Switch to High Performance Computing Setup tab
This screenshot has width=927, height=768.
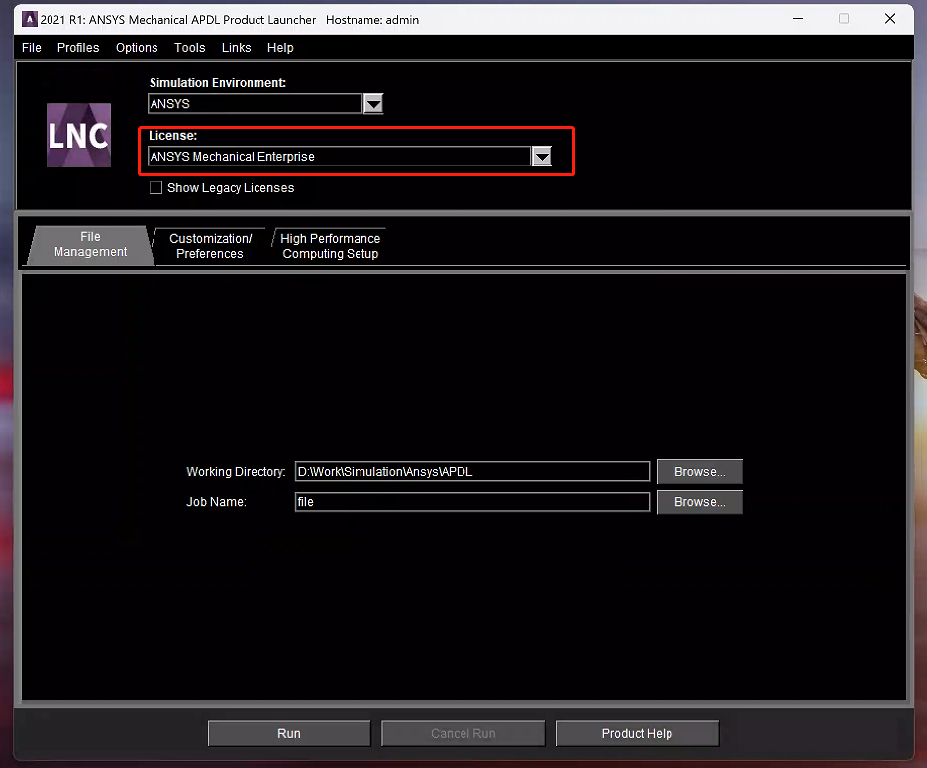(331, 246)
